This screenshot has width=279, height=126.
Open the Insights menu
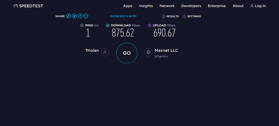pyautogui.click(x=146, y=6)
